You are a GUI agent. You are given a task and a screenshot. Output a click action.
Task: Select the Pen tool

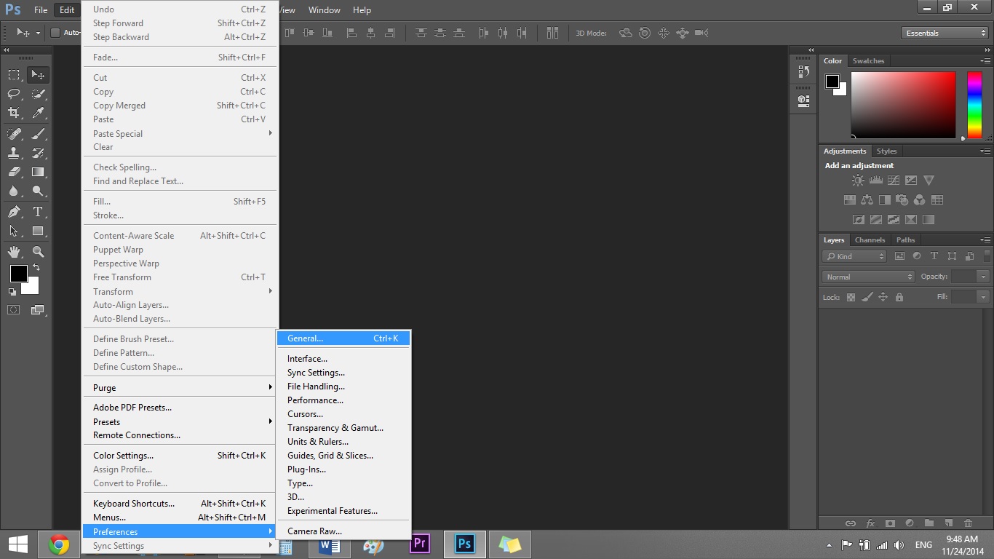[14, 212]
